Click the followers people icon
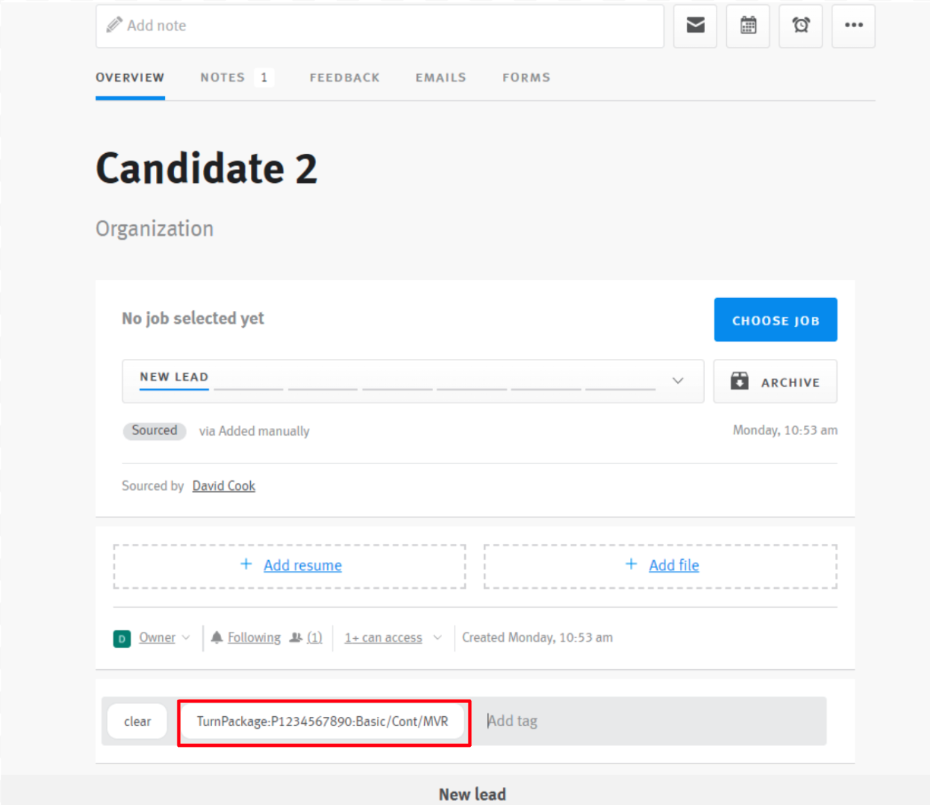 click(296, 637)
